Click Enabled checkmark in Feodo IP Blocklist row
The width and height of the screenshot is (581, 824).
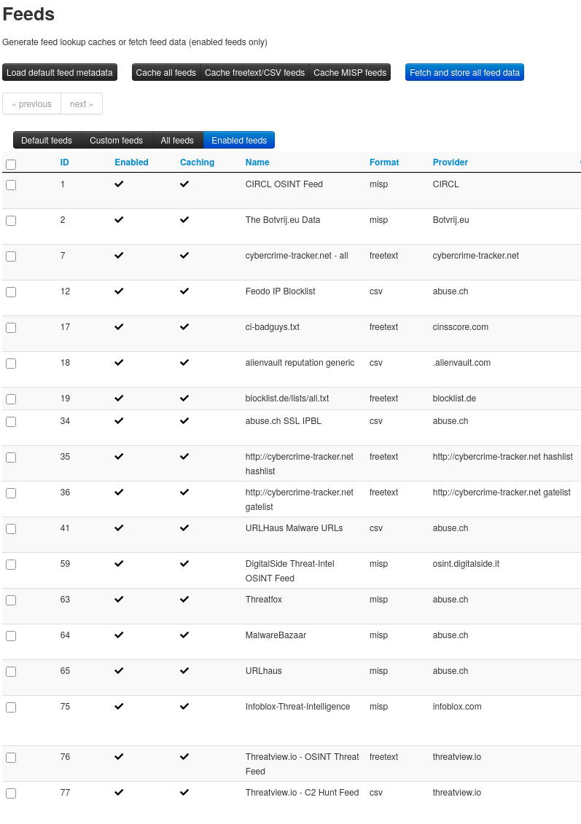click(x=119, y=291)
